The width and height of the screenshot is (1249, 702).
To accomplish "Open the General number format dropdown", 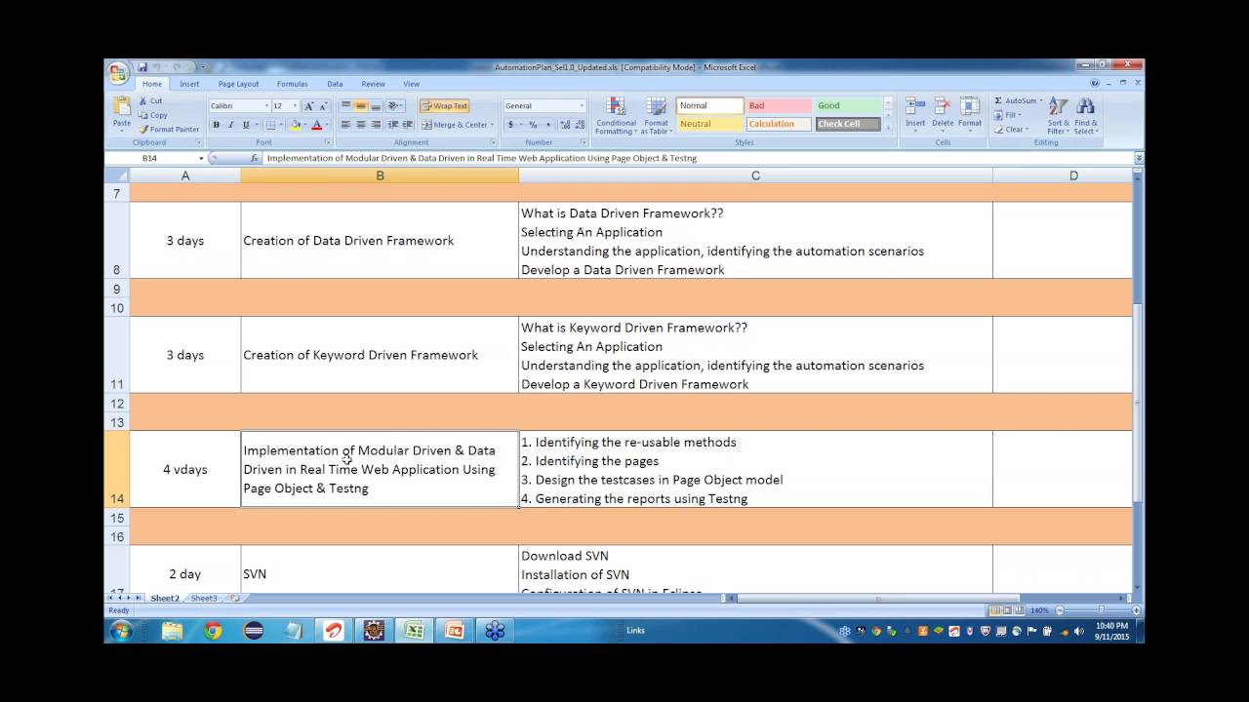I will tap(583, 106).
